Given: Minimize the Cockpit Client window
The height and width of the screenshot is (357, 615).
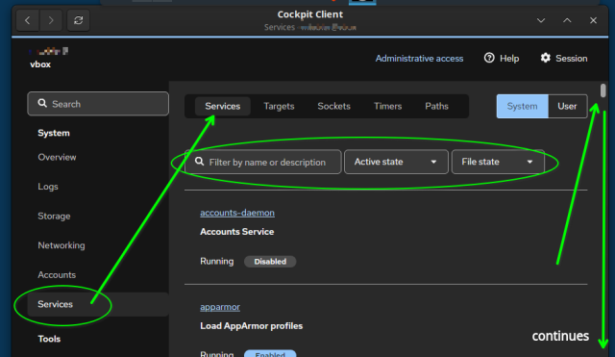Looking at the screenshot, I should coord(541,20).
